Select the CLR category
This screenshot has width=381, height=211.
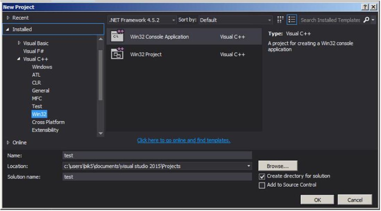point(36,83)
